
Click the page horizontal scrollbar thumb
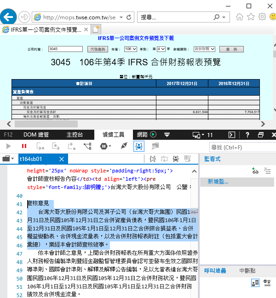pos(46,124)
